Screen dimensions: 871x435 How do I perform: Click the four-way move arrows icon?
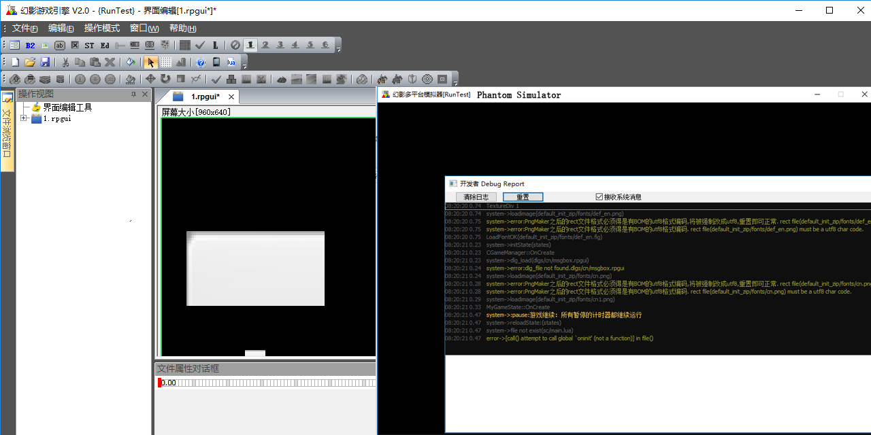coord(151,80)
